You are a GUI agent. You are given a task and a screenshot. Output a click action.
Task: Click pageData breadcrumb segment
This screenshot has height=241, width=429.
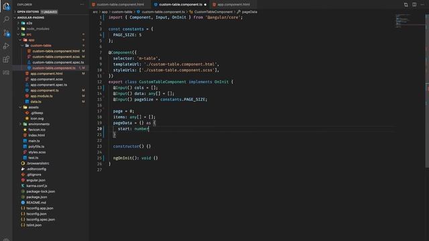pos(249,12)
